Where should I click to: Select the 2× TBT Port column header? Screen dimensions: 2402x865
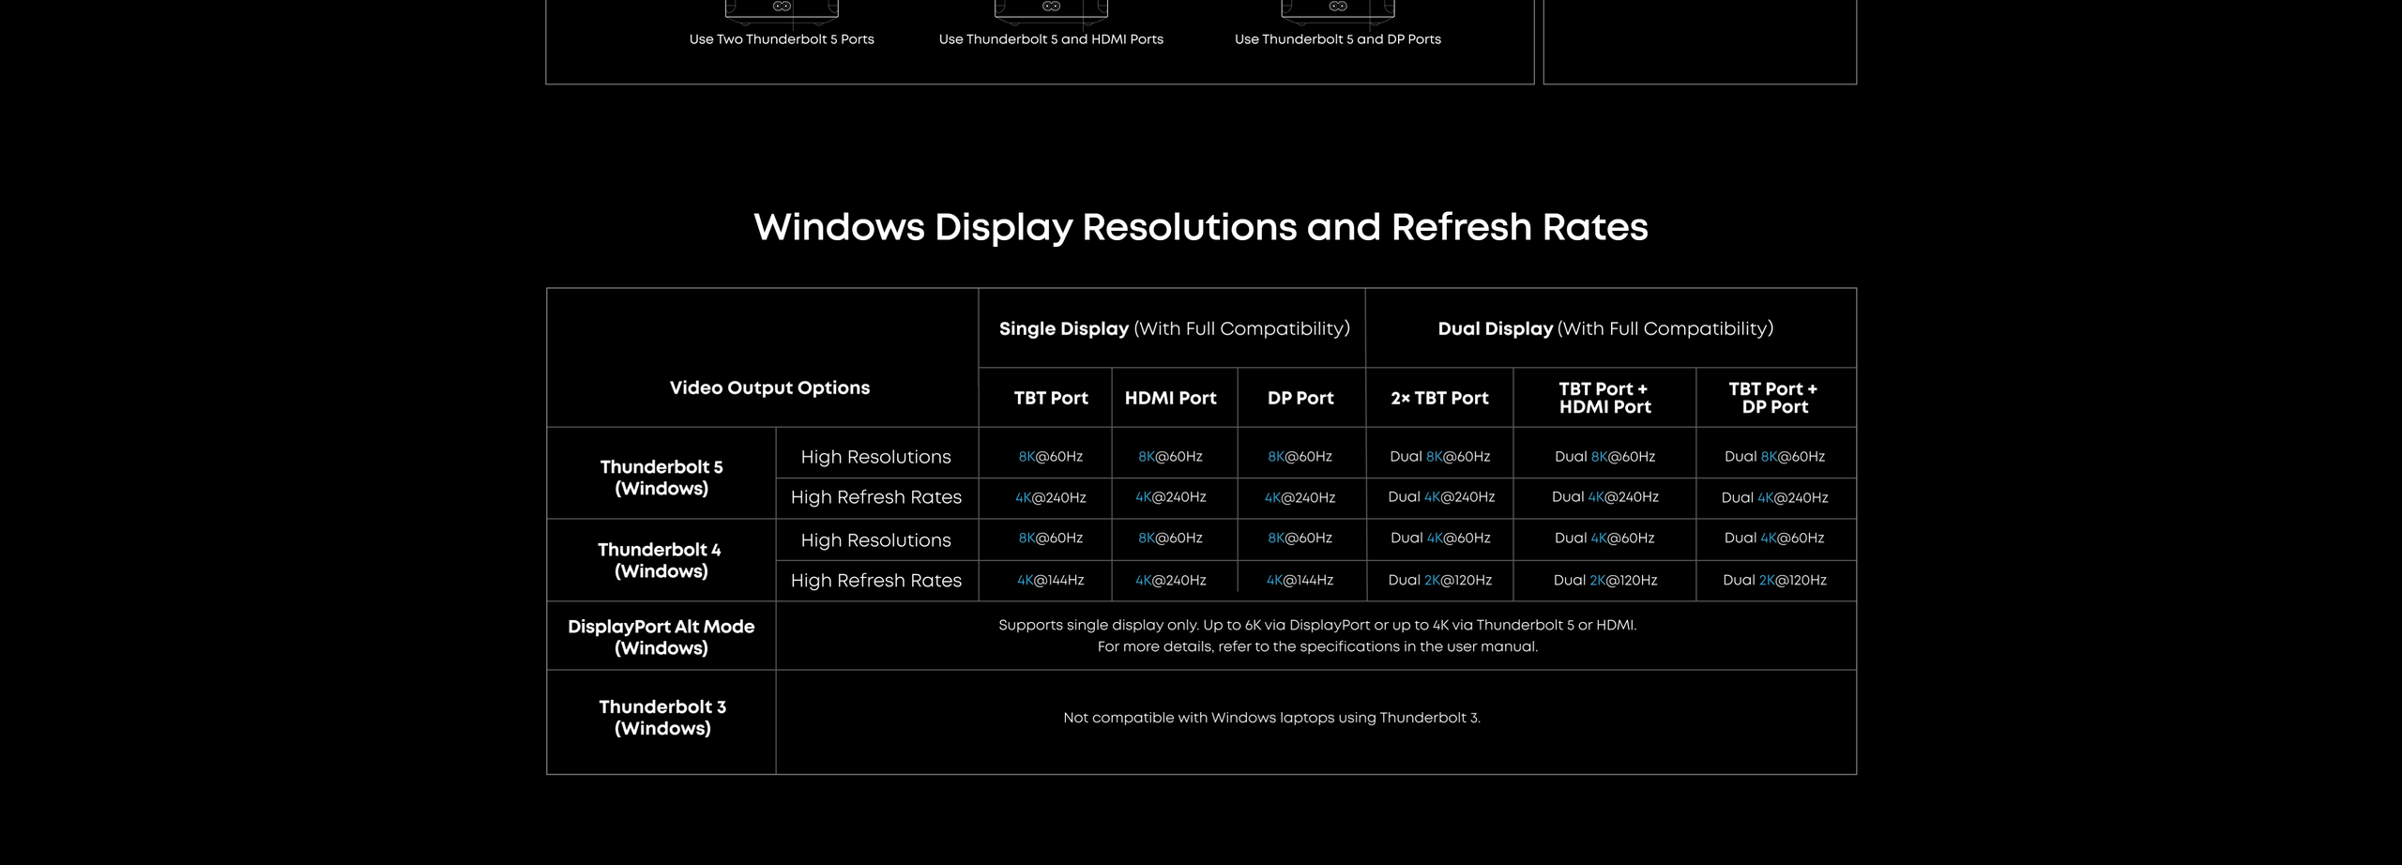(x=1439, y=398)
